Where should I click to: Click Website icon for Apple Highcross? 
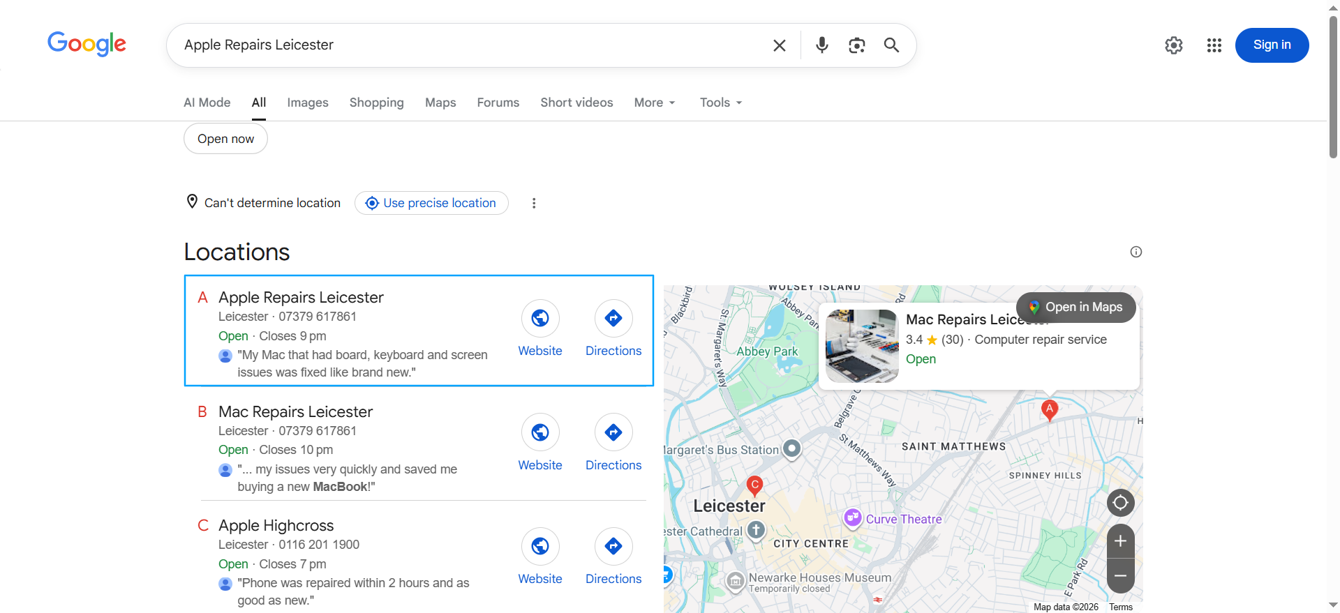[x=540, y=546]
